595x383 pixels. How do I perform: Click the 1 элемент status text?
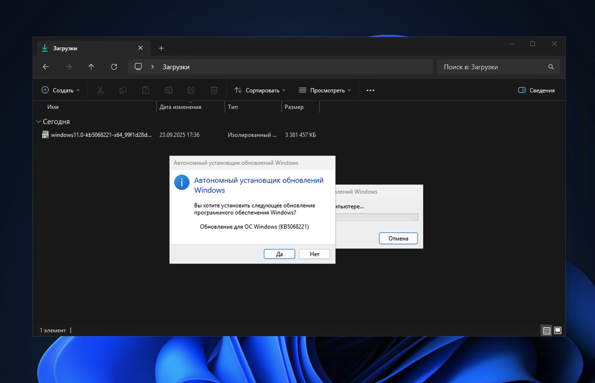point(53,330)
